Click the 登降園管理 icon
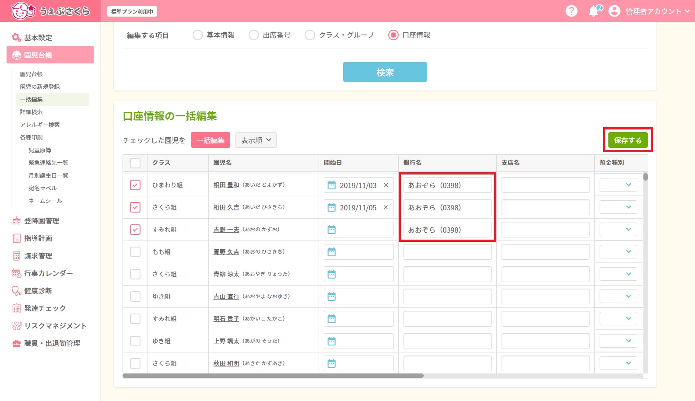The image size is (695, 401). pos(16,221)
